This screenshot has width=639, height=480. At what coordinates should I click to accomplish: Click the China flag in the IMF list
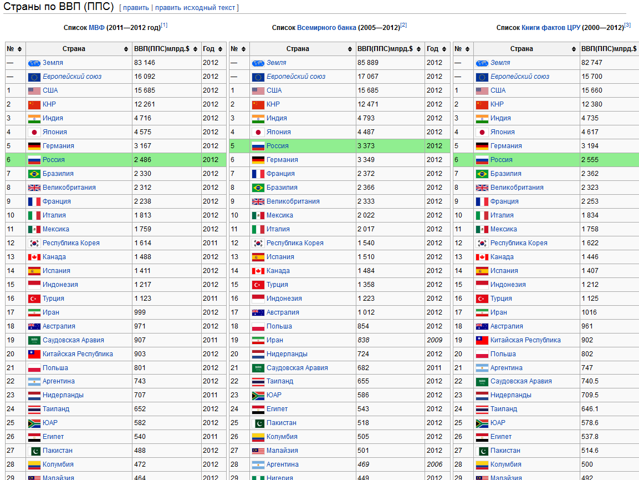pyautogui.click(x=34, y=104)
